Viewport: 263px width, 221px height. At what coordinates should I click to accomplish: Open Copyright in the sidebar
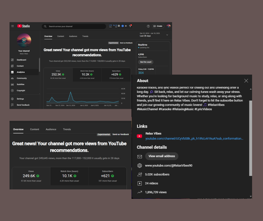point(24,91)
